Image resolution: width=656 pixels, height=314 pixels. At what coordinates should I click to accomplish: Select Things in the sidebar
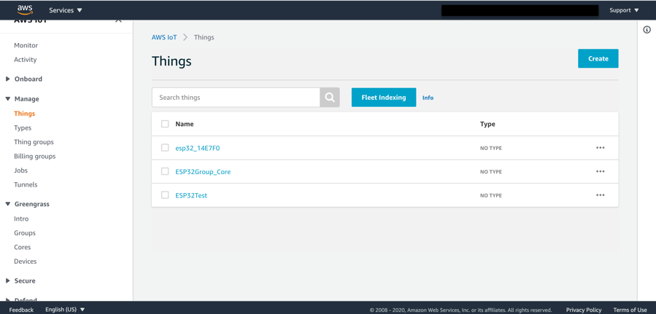(x=25, y=114)
